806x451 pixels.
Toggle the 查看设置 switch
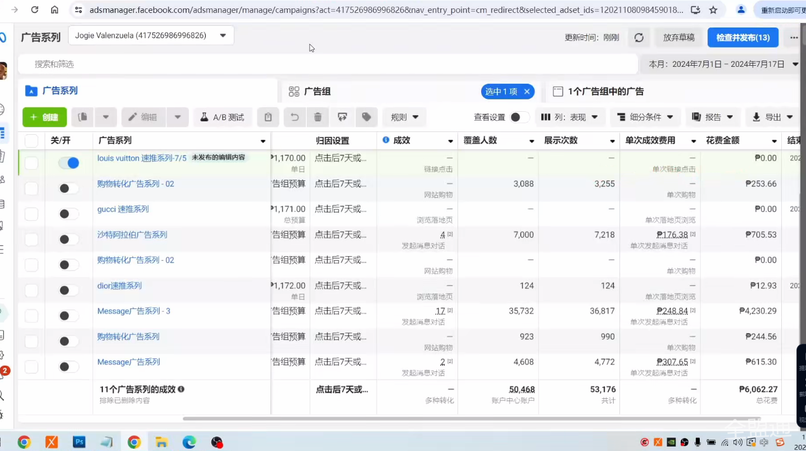519,117
